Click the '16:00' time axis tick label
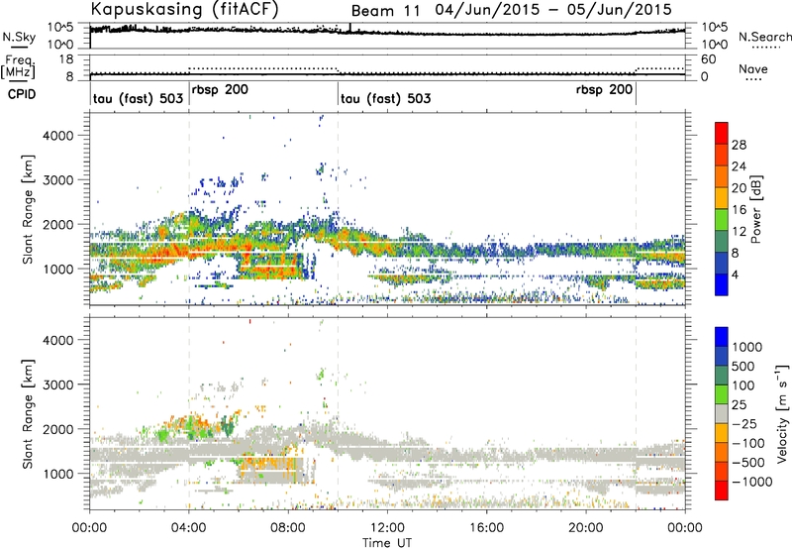This screenshot has width=792, height=549. (x=486, y=528)
